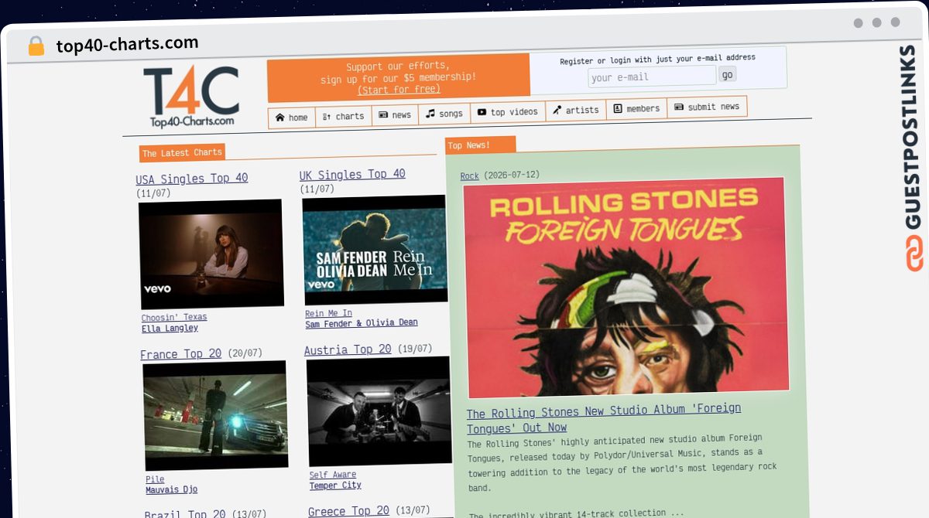Image resolution: width=929 pixels, height=518 pixels.
Task: Open the Rolling Stones 'Foreign Tongues' headline
Action: click(604, 418)
